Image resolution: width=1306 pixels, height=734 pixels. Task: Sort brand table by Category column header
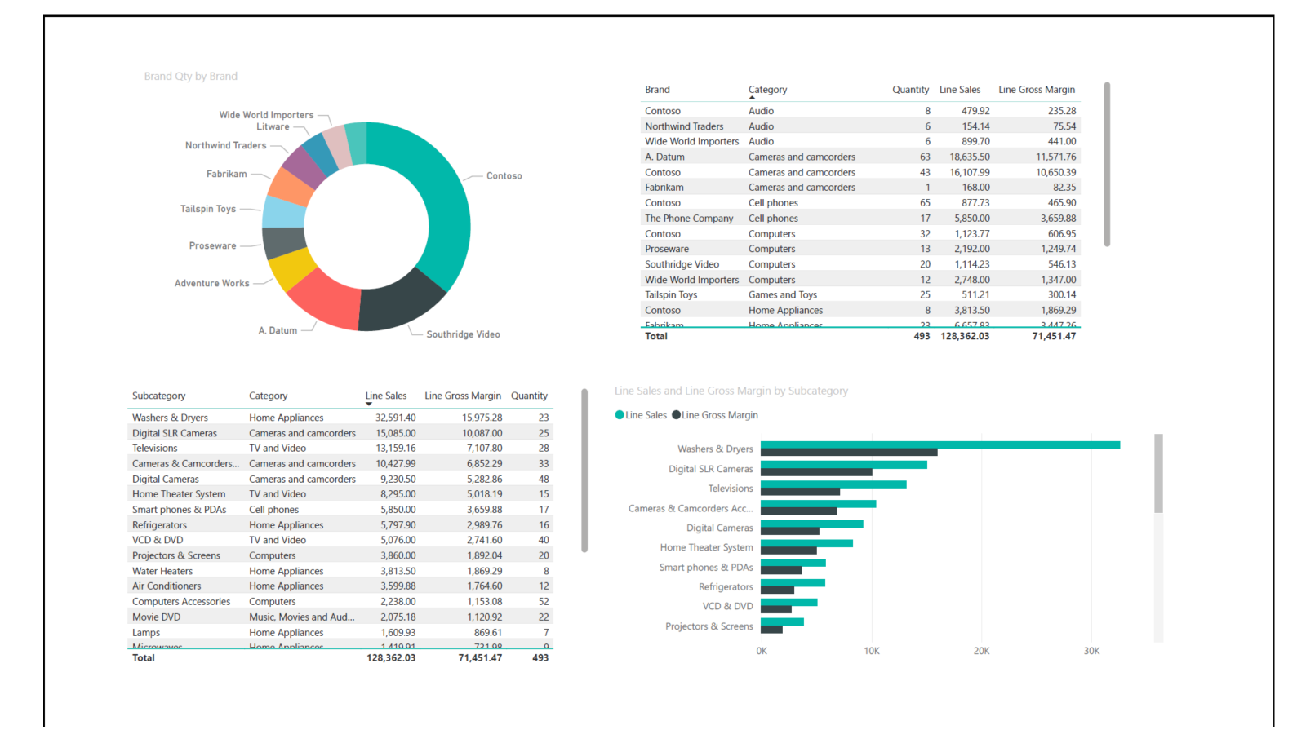coord(767,90)
